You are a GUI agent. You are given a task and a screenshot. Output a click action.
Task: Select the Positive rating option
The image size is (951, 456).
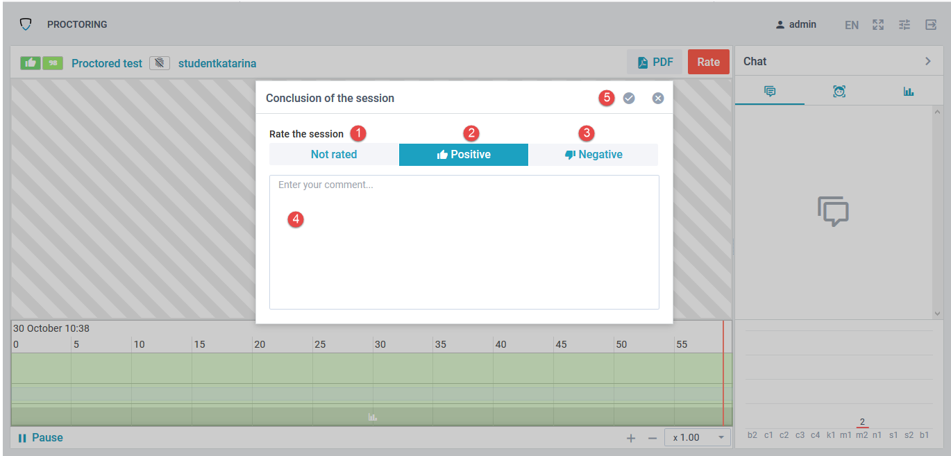tap(464, 155)
